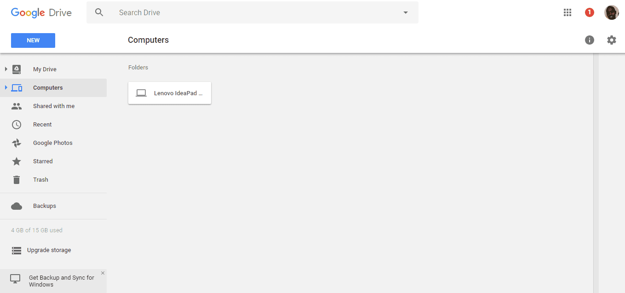The image size is (625, 293).
Task: Click the Upgrade storage link
Action: point(49,250)
